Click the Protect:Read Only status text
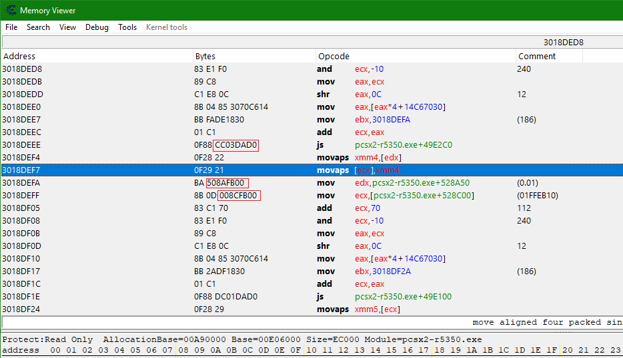 click(47, 340)
